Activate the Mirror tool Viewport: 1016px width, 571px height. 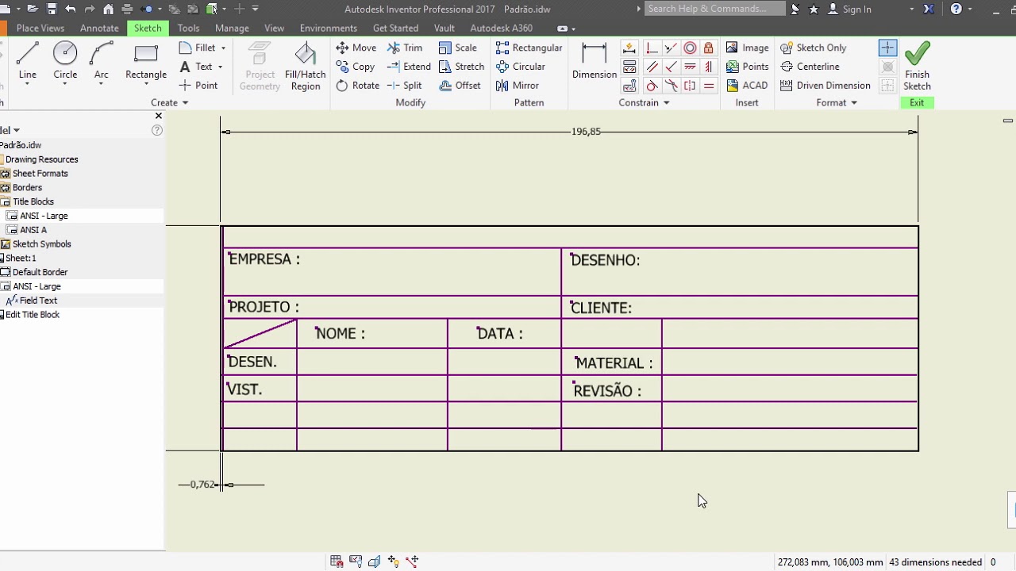(x=517, y=86)
